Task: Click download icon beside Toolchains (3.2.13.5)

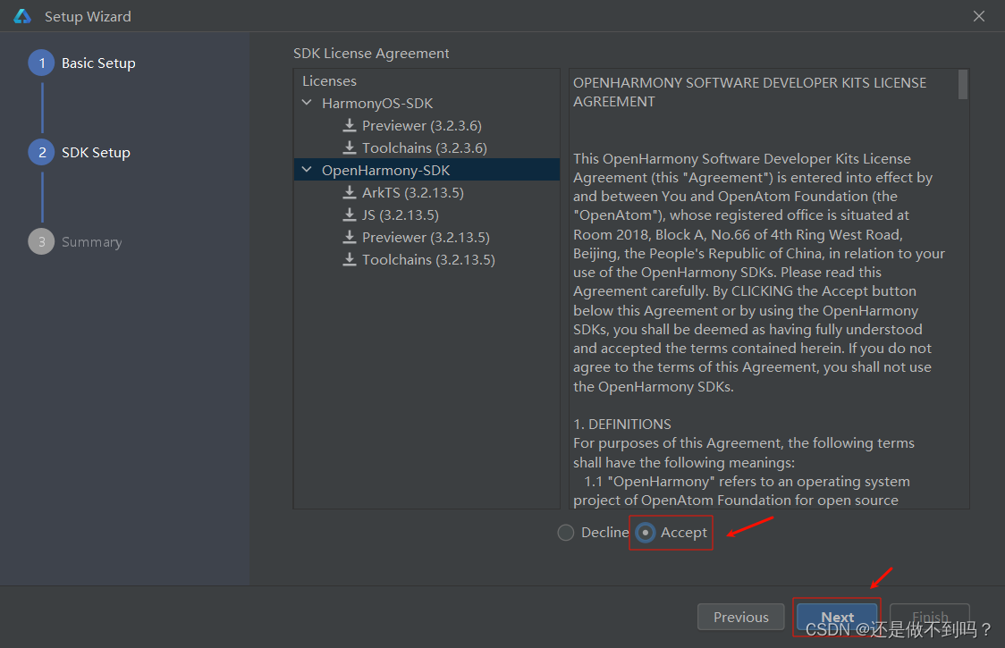Action: point(350,259)
